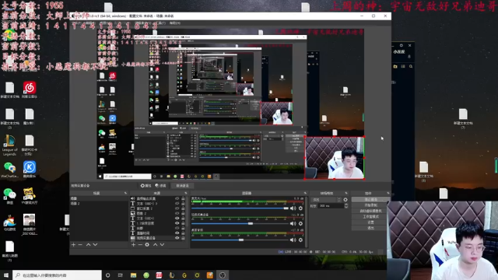This screenshot has height=280, width=498.
Task: Mute the 视频采集设备 mixer channel speaker
Action: (293, 224)
